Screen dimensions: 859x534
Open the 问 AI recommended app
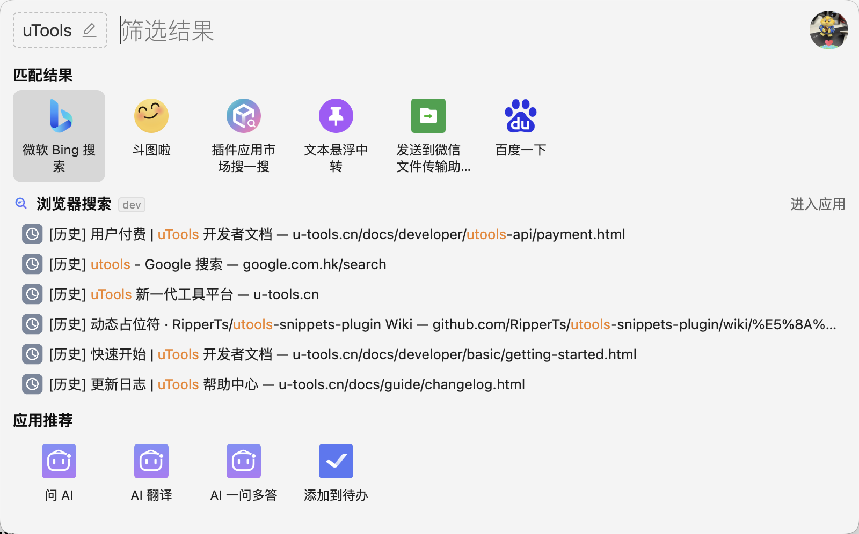click(59, 461)
